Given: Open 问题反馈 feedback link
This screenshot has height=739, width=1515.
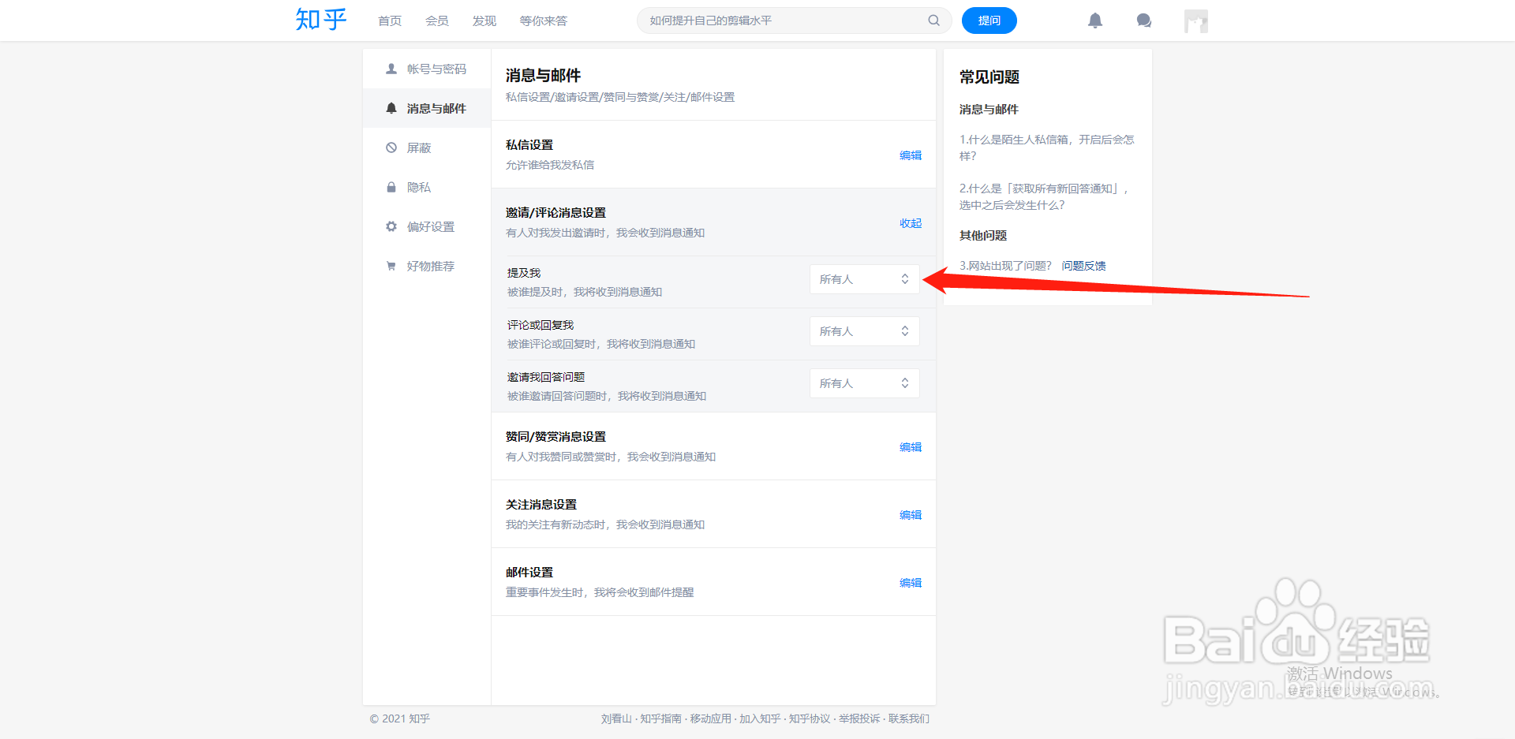Looking at the screenshot, I should point(1083,265).
